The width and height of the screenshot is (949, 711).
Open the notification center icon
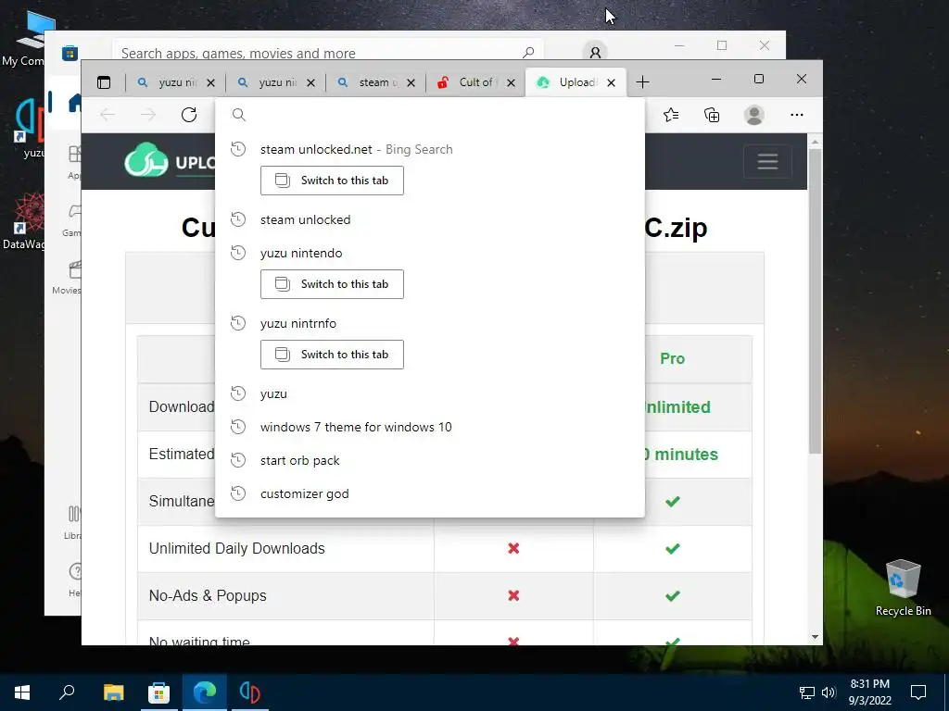click(918, 692)
